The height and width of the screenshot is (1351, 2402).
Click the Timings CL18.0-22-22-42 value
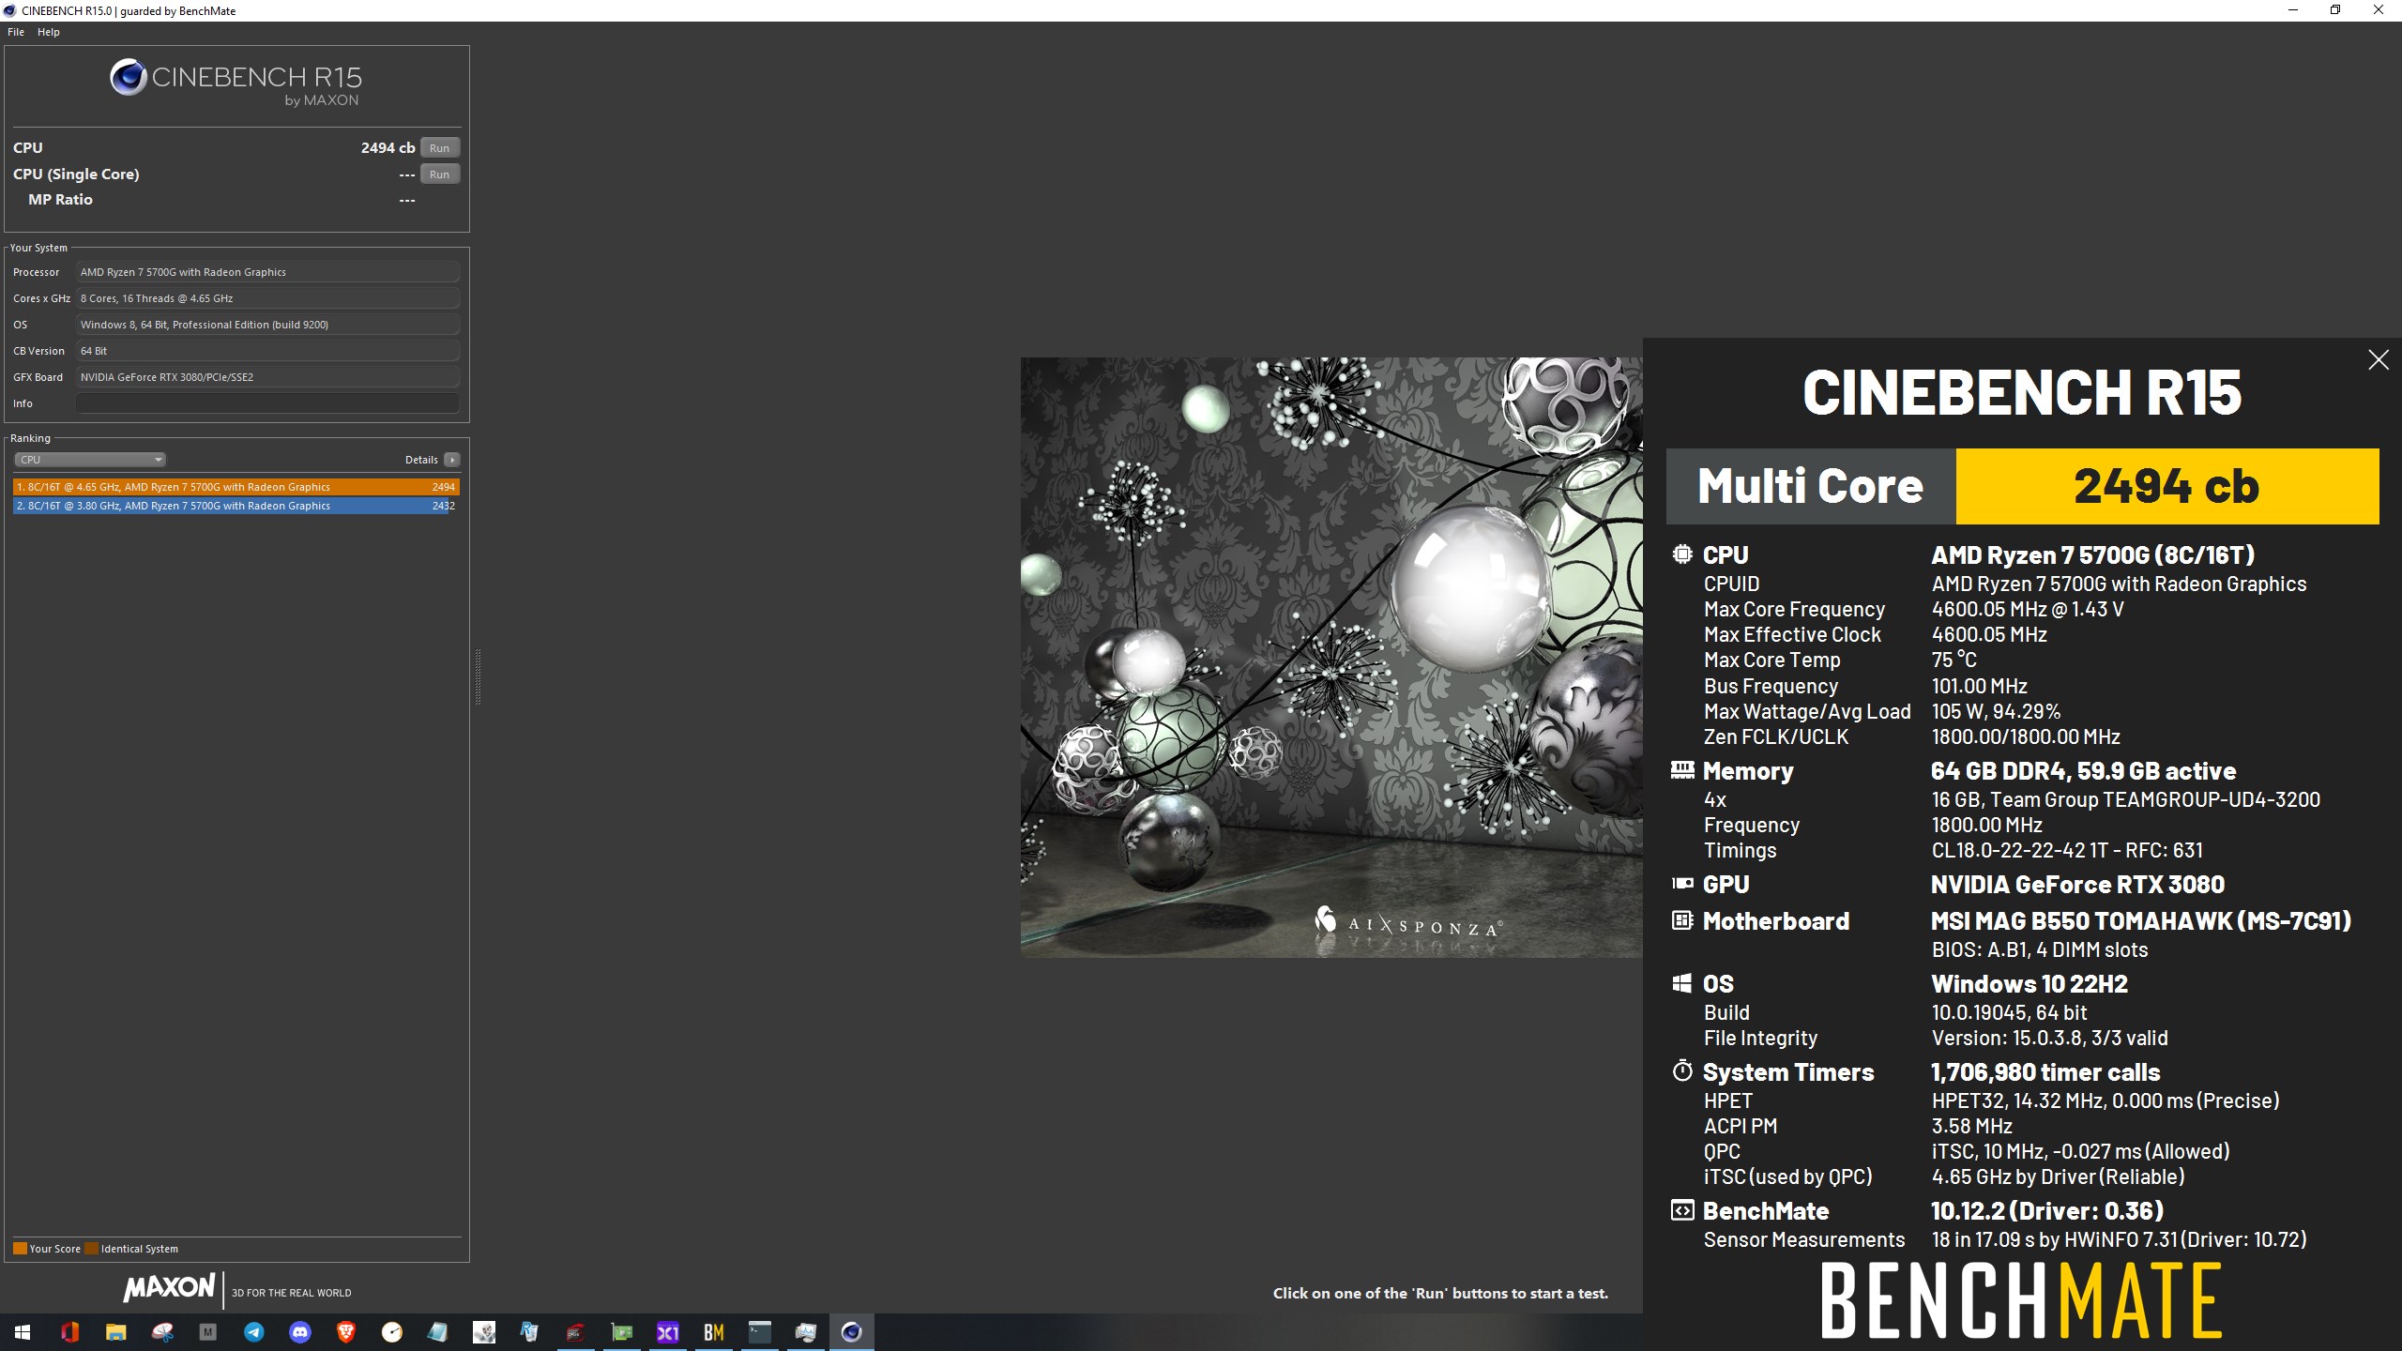(2067, 851)
